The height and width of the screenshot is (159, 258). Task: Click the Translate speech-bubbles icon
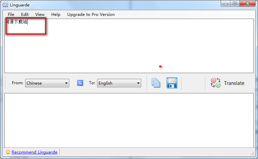point(216,83)
